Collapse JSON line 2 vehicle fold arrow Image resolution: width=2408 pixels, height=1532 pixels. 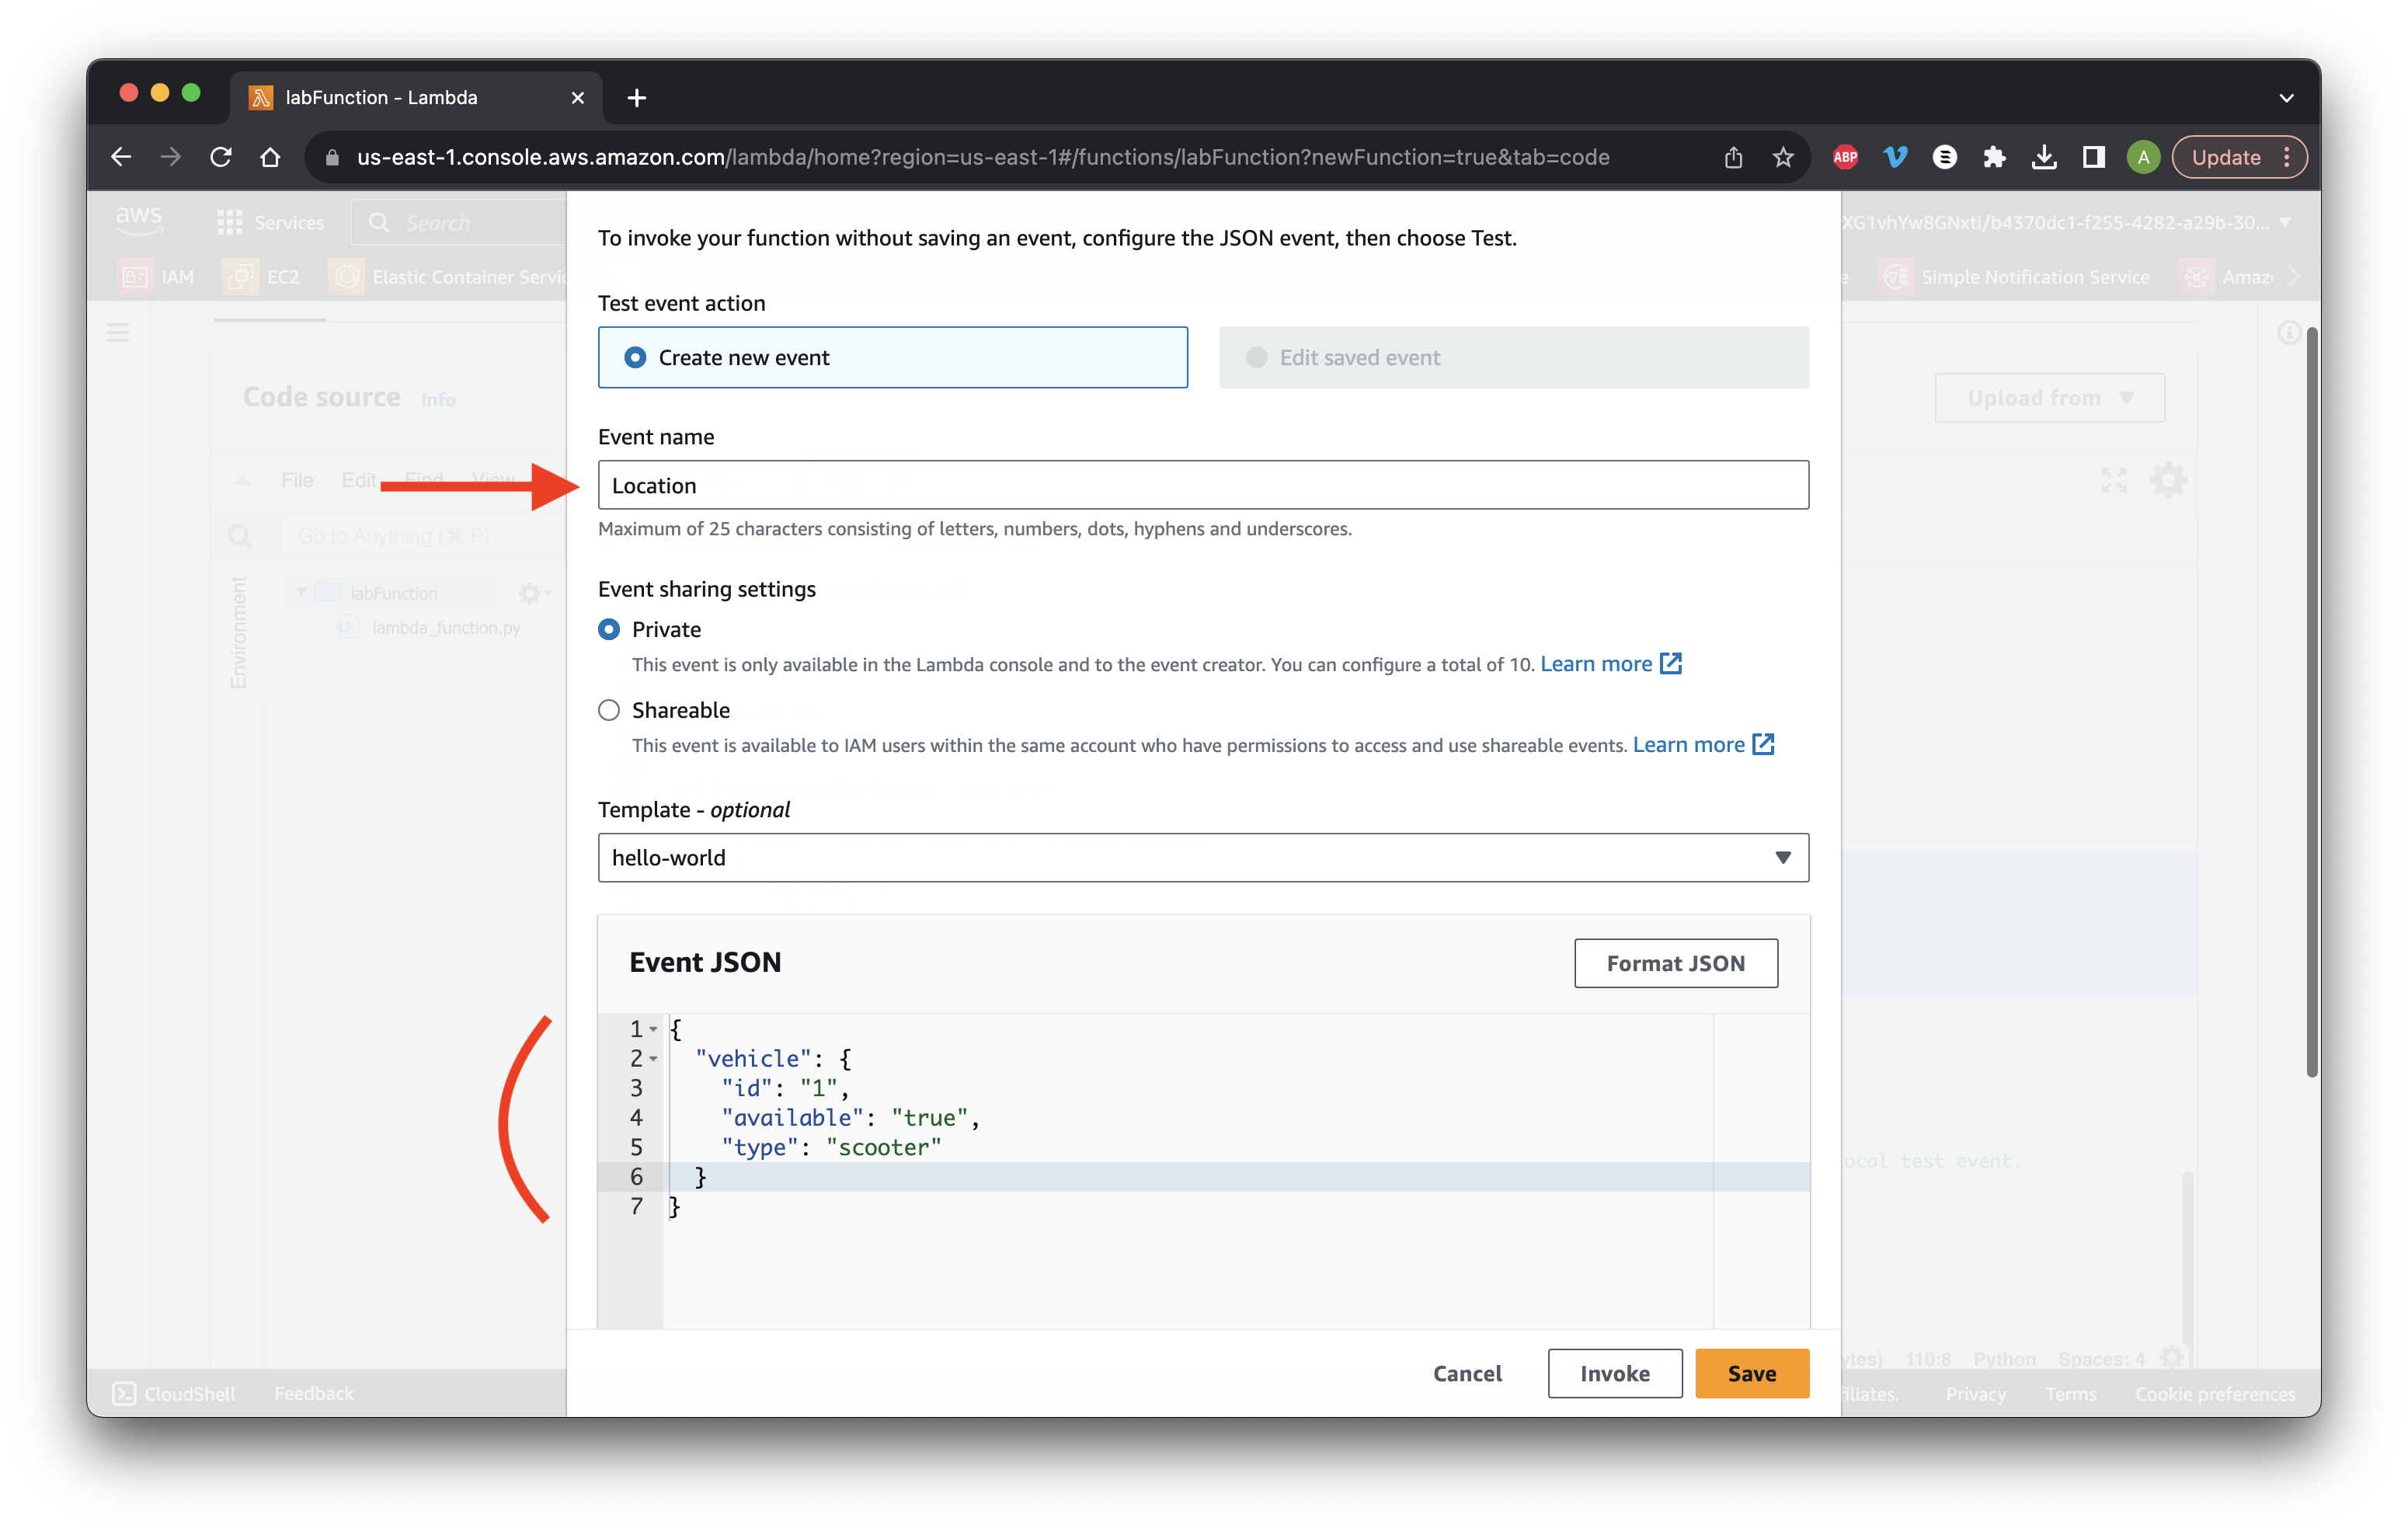[653, 1059]
